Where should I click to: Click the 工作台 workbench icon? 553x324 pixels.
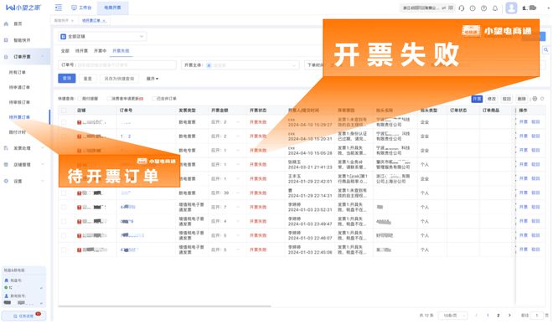tap(74, 8)
